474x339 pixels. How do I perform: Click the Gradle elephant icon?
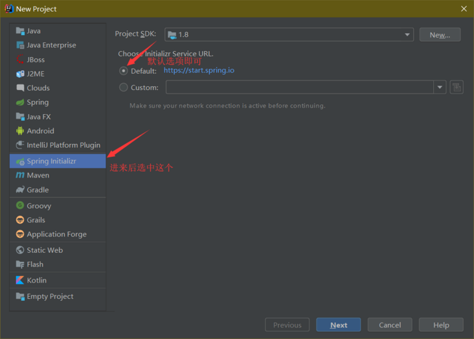pyautogui.click(x=20, y=190)
